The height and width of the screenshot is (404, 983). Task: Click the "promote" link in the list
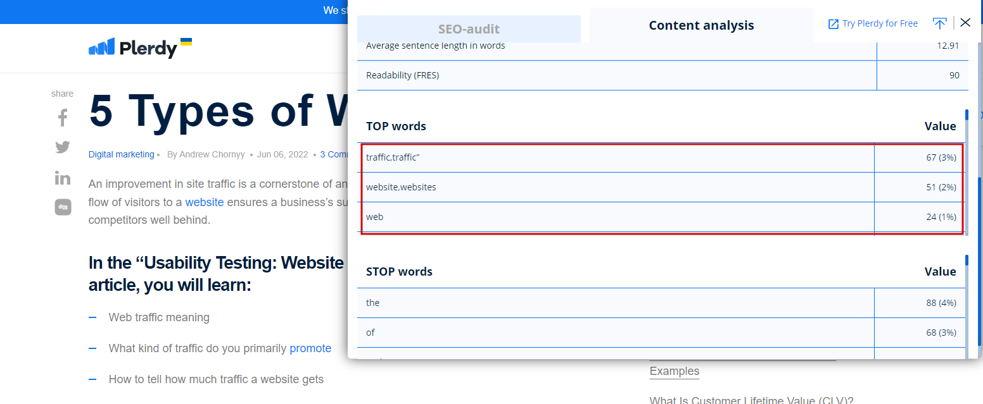coord(310,348)
